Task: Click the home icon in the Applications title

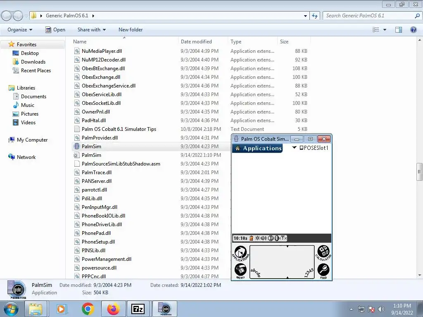Action: [238, 148]
